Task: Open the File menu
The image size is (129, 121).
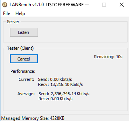Action: click(x=7, y=14)
